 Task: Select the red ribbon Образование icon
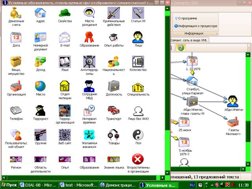(x=89, y=37)
